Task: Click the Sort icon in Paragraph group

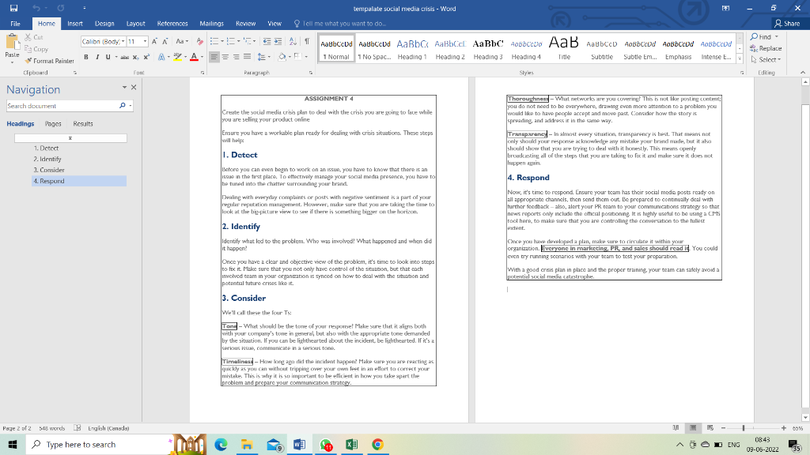Action: (293, 41)
